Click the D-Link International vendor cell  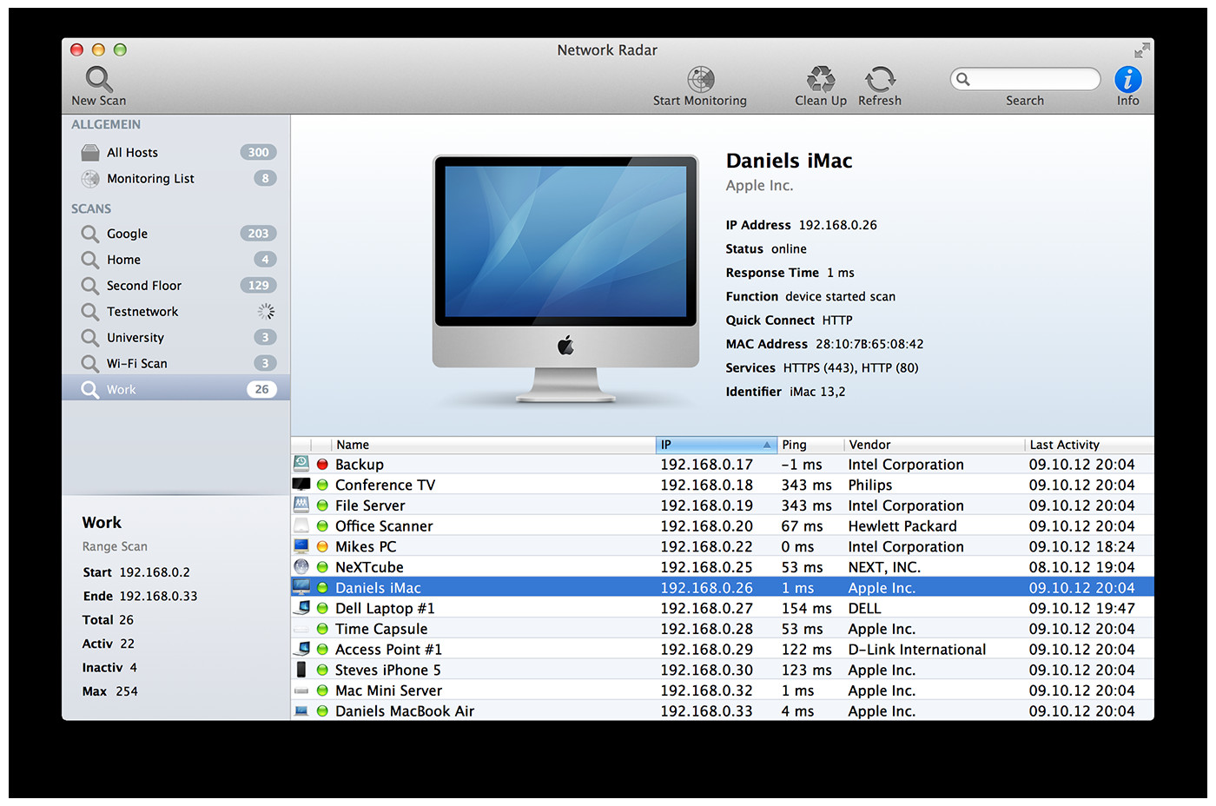tap(917, 650)
